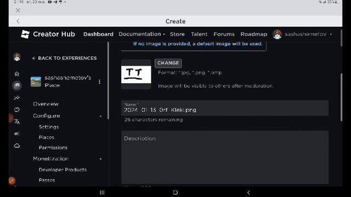Click the CHANGE image button
The height and width of the screenshot is (197, 351).
pyautogui.click(x=168, y=63)
